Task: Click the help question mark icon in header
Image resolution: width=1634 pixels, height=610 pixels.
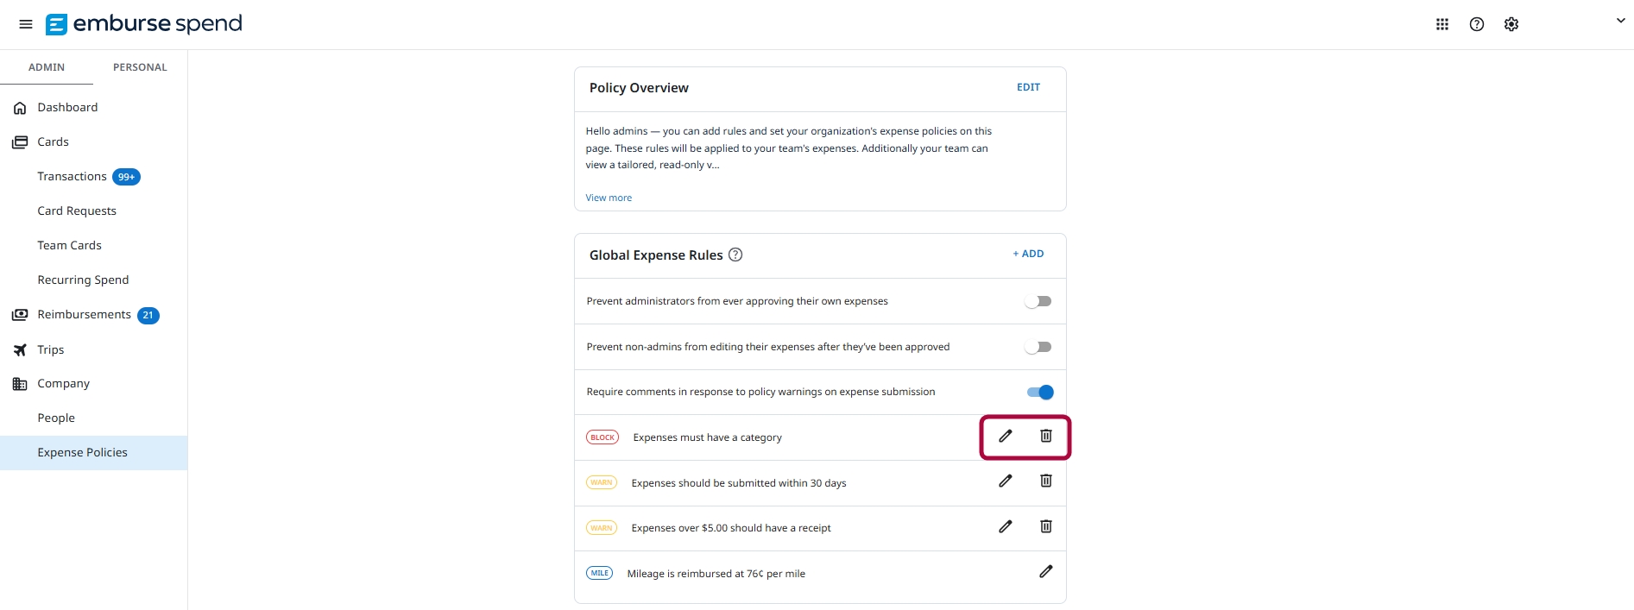Action: (1476, 24)
